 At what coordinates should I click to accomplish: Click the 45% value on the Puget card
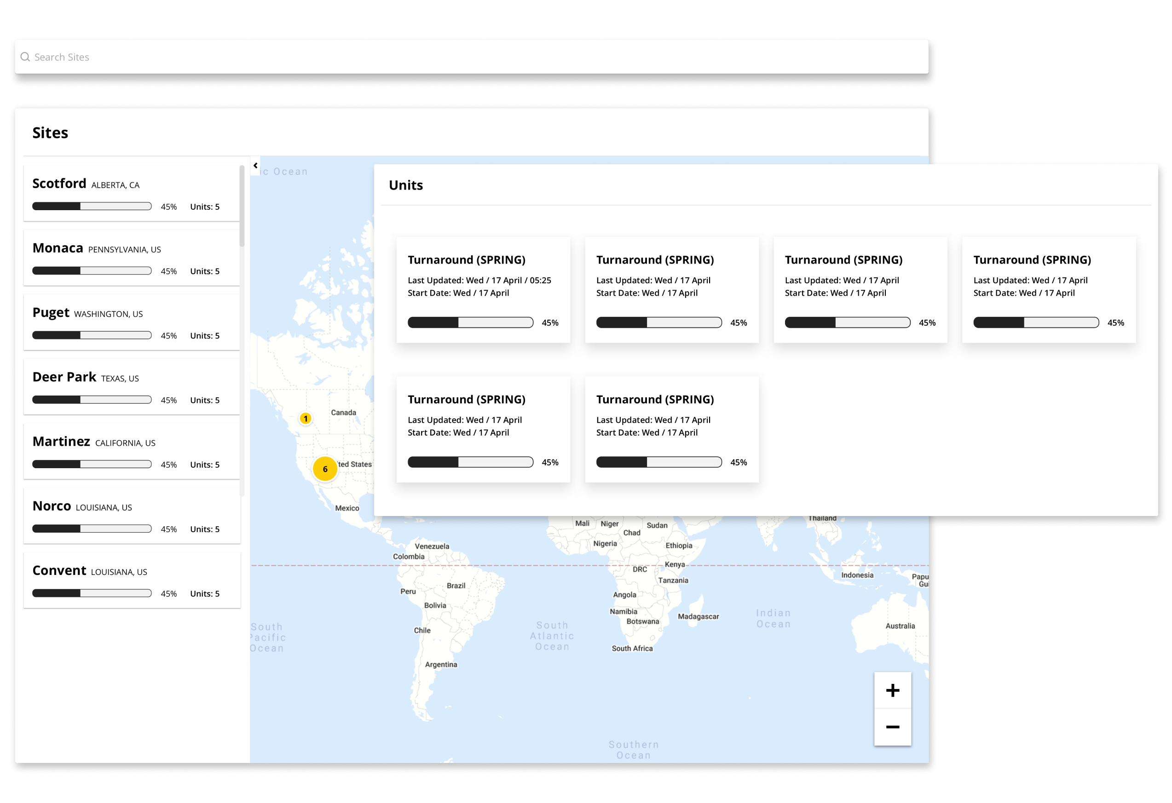tap(169, 336)
